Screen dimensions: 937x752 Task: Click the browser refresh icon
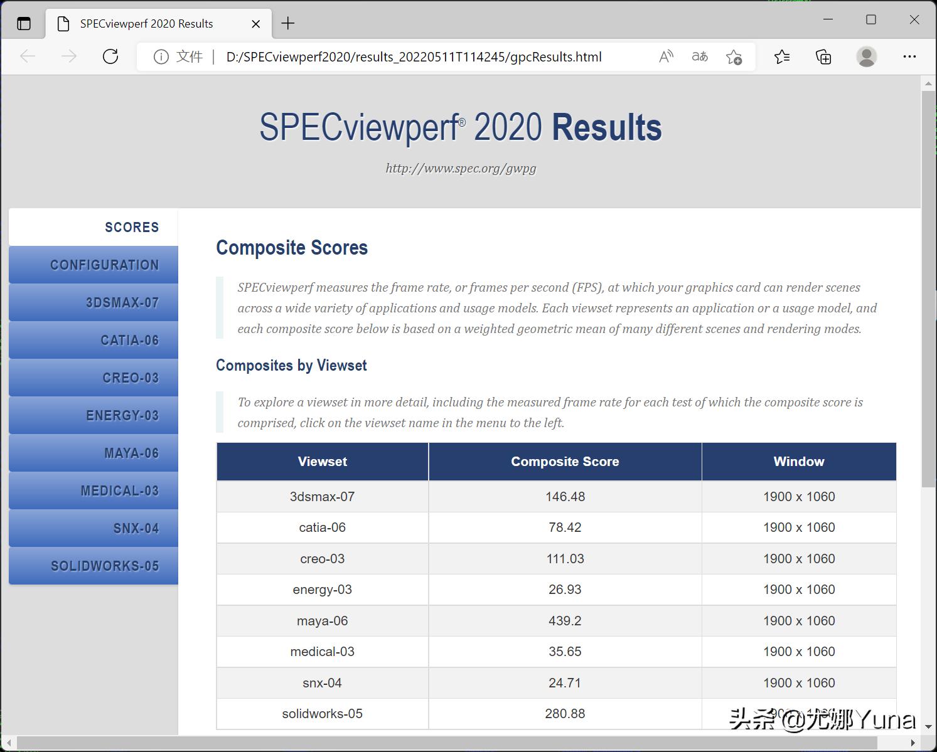110,57
